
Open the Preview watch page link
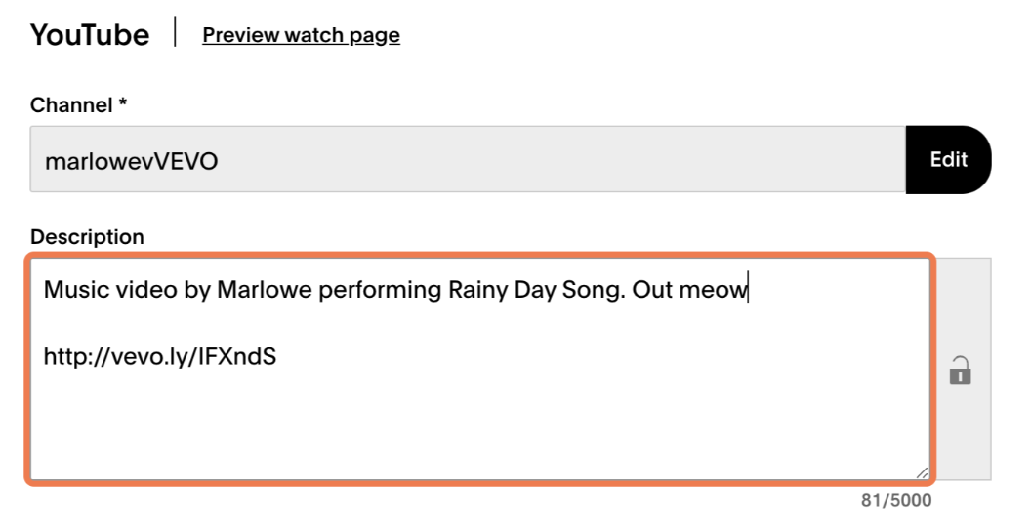[301, 35]
